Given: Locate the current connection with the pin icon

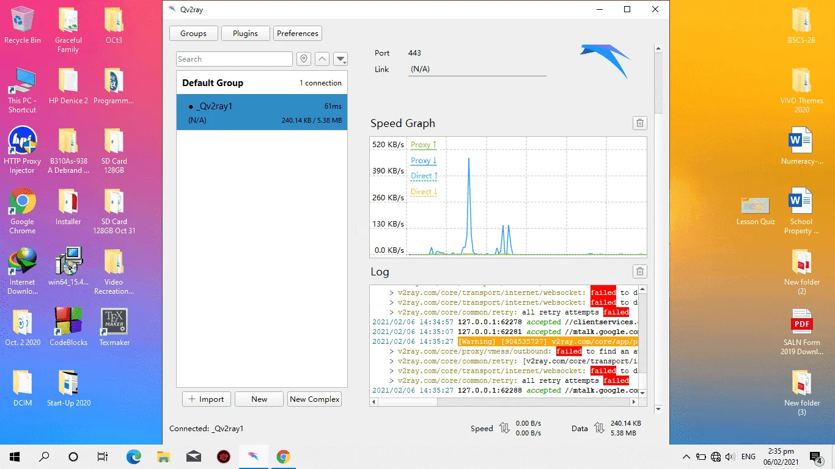Looking at the screenshot, I should click(304, 59).
